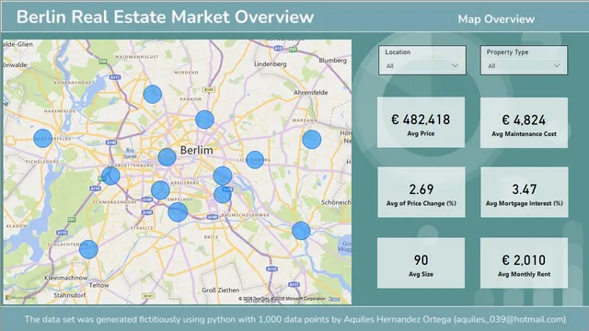
Task: Click the bubble directly north of Berlin label
Action: point(204,120)
